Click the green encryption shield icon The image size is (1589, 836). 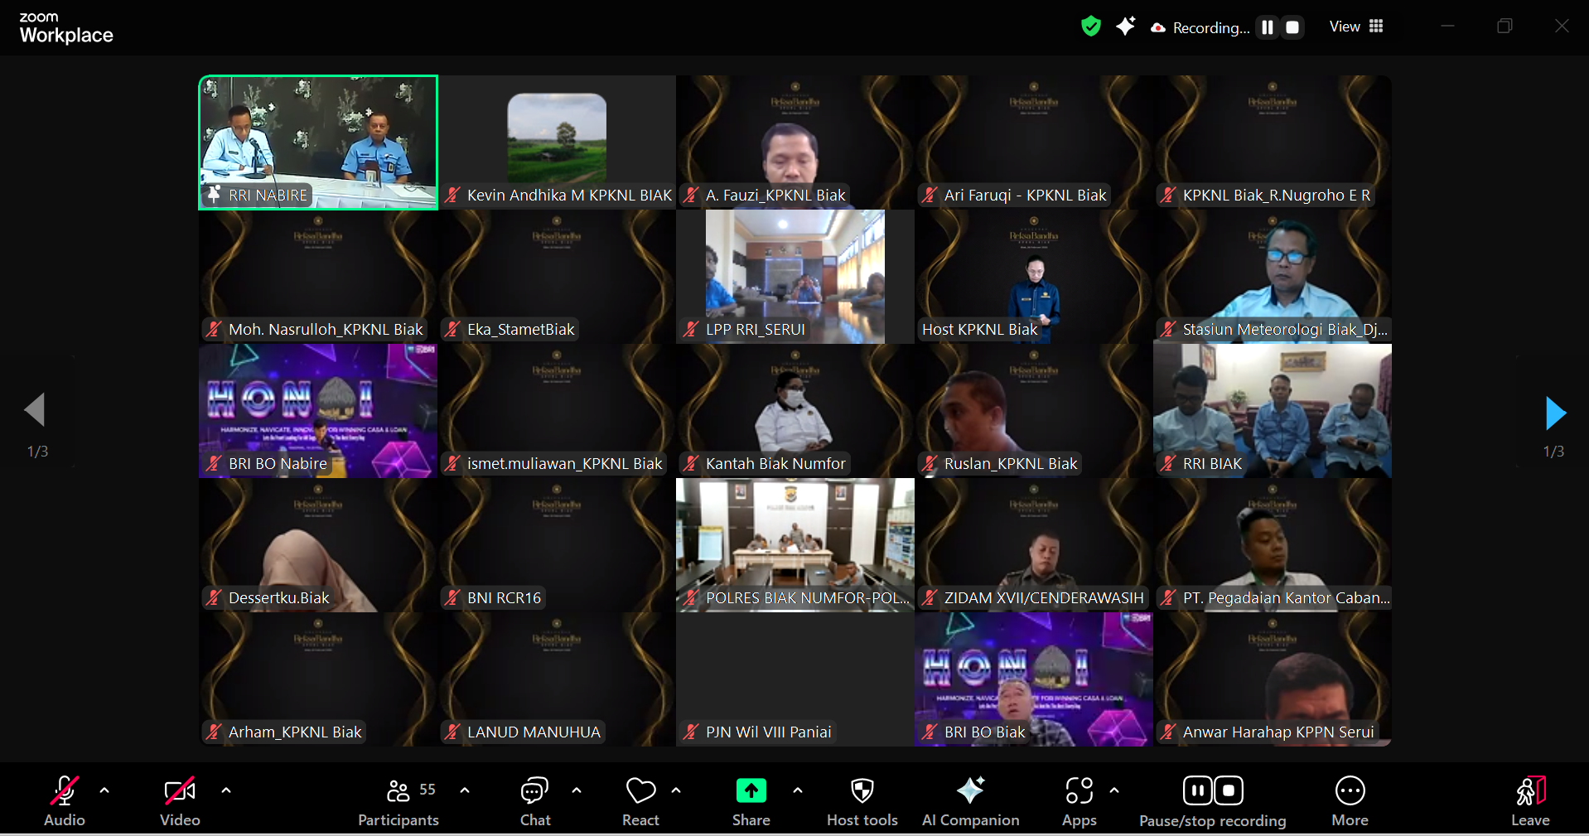[1091, 27]
